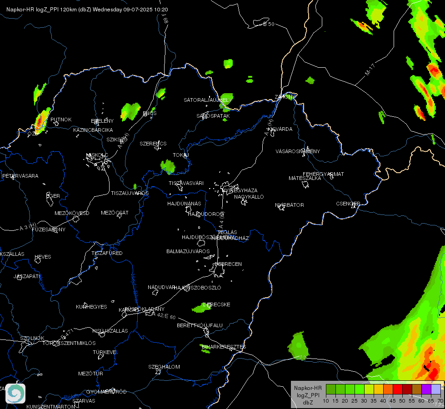Select the purple 60-65 dBZ legend swatch

[426, 389]
